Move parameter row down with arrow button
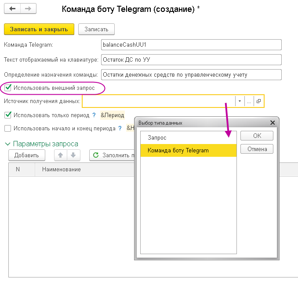Screen dimensions: 298x281 tap(73, 155)
